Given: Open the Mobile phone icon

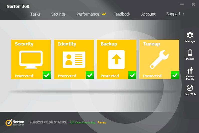Looking at the screenshot, I should point(190,53).
